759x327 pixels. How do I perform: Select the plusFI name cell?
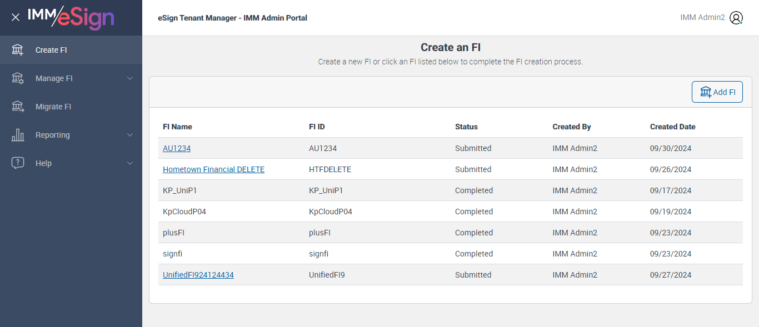tap(173, 233)
